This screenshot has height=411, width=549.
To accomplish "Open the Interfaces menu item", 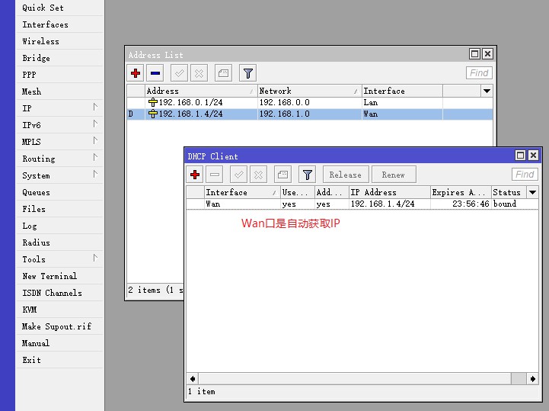I will tap(45, 24).
